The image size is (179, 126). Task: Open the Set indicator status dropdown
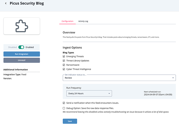119,78
